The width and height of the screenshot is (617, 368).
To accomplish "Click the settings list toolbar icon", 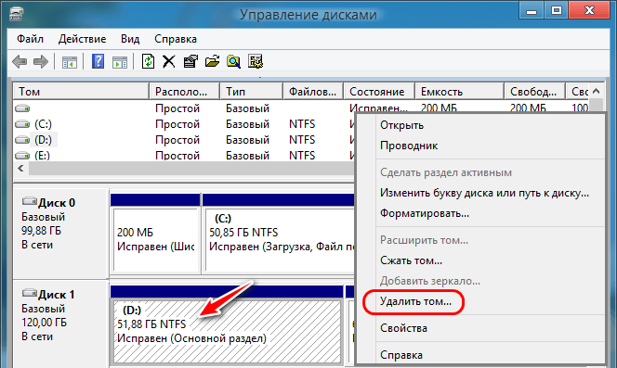I will (256, 62).
